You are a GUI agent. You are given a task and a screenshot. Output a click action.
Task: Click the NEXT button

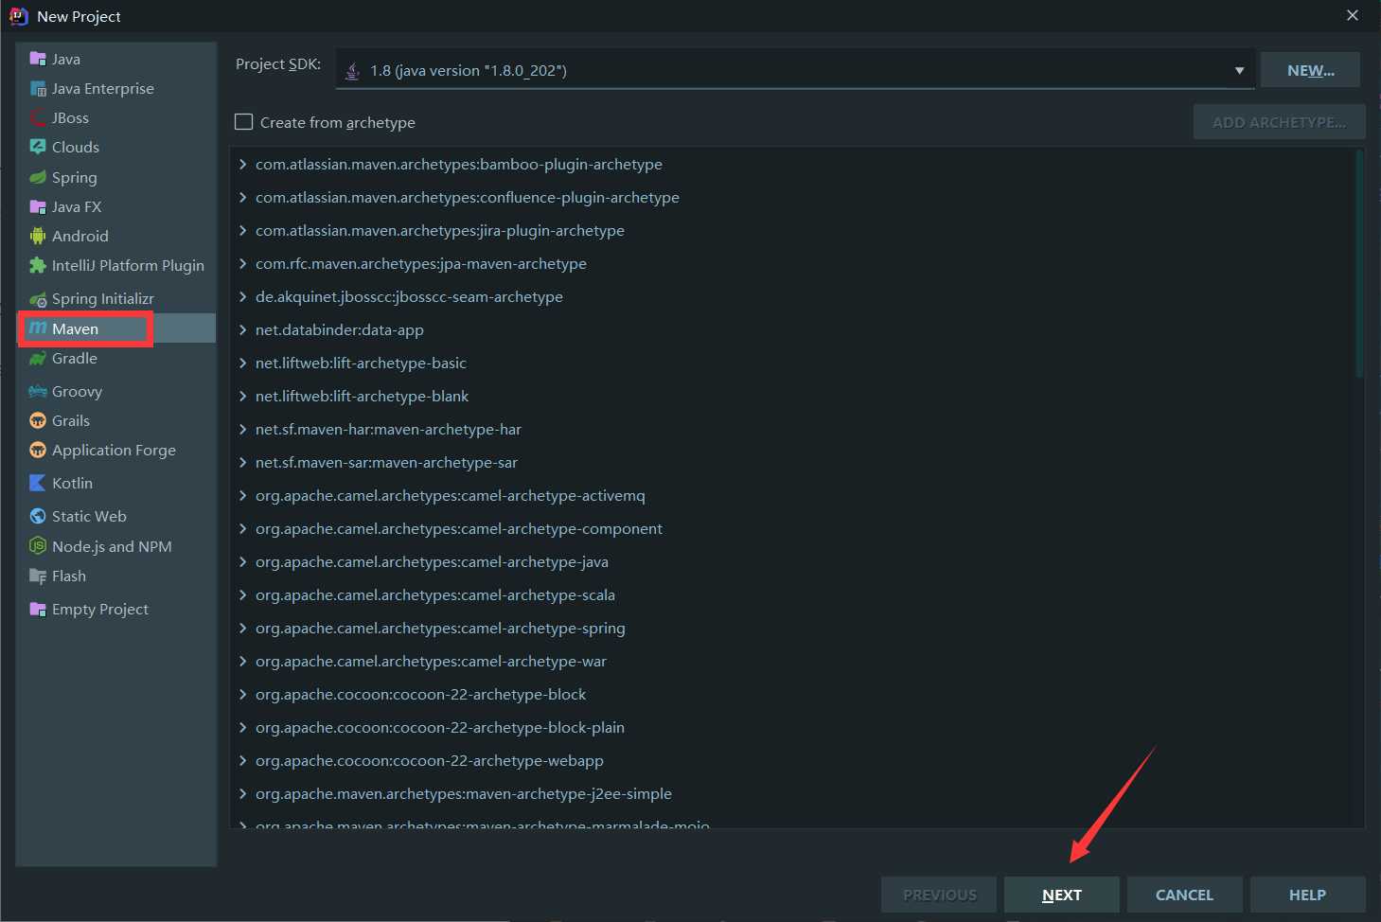1061,895
